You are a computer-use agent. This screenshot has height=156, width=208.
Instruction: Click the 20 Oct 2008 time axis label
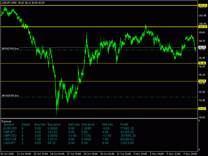tap(7, 154)
